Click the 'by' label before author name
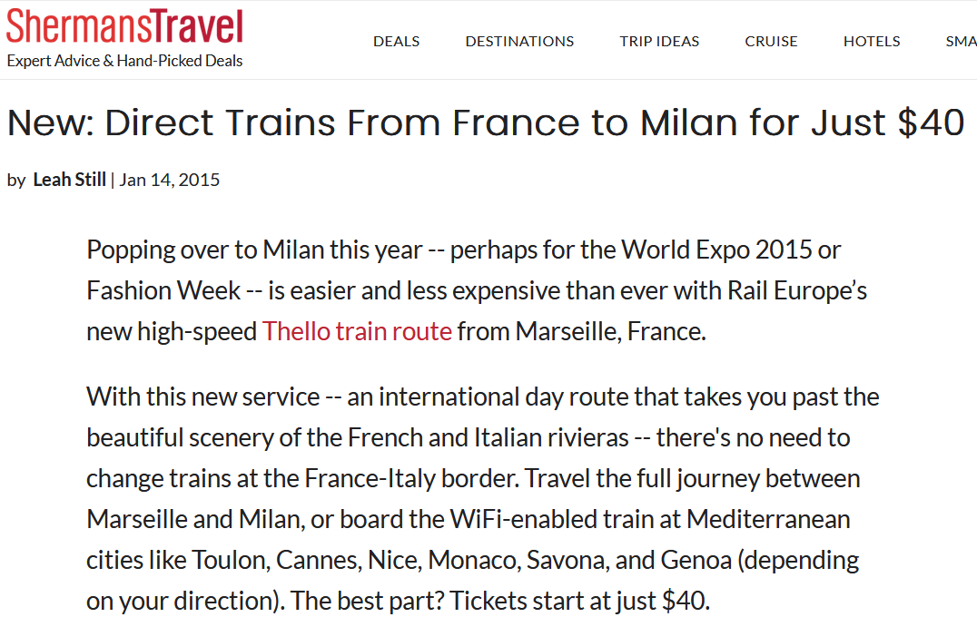This screenshot has width=977, height=617. [x=16, y=181]
